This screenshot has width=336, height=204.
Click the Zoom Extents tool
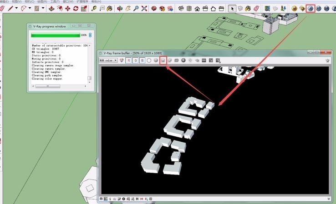point(144,9)
